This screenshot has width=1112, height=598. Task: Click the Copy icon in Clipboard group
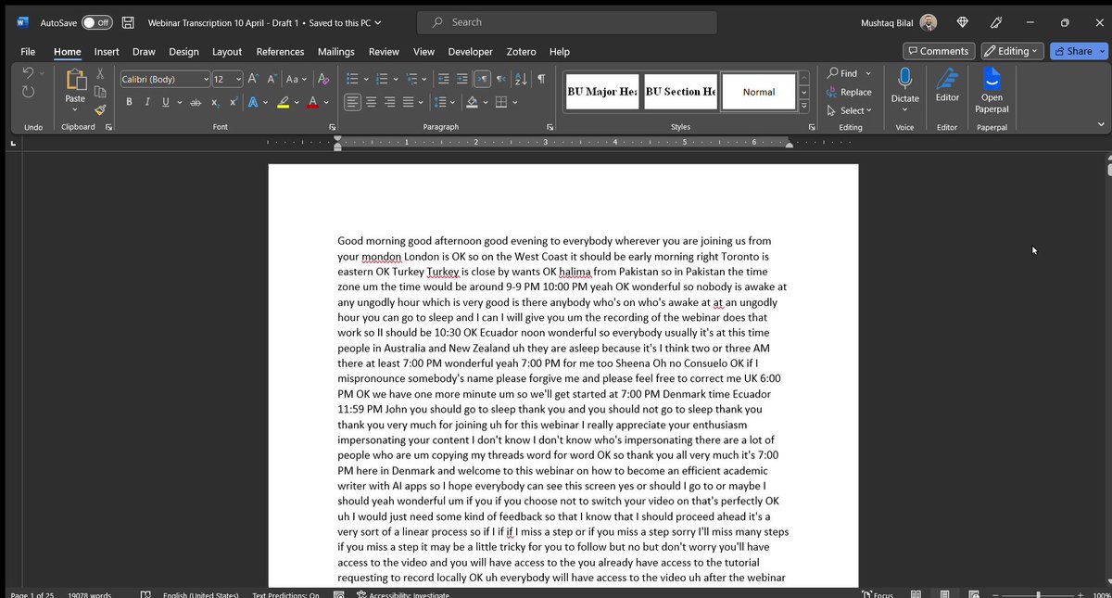[x=100, y=92]
